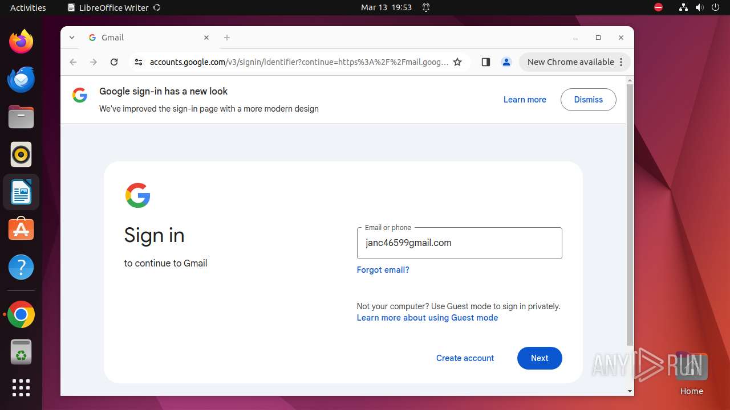Open Ubuntu Software store in dock
The height and width of the screenshot is (410, 730).
21,229
